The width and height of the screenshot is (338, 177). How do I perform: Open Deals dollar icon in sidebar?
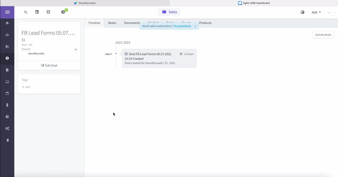7,58
